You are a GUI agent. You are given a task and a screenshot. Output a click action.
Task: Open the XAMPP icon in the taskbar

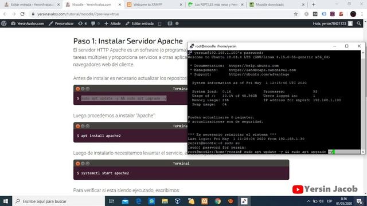[x=204, y=201]
